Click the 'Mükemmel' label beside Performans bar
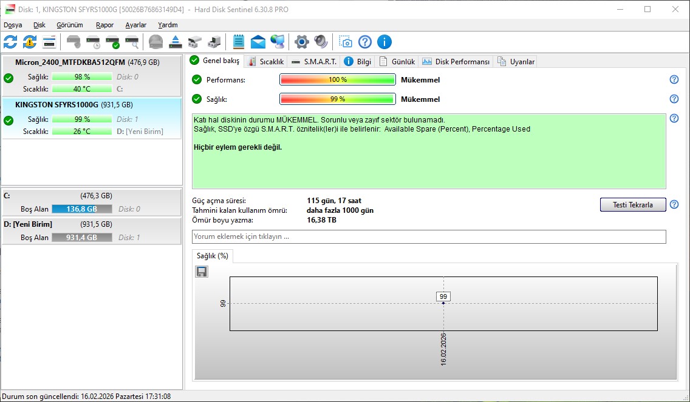 tap(420, 80)
